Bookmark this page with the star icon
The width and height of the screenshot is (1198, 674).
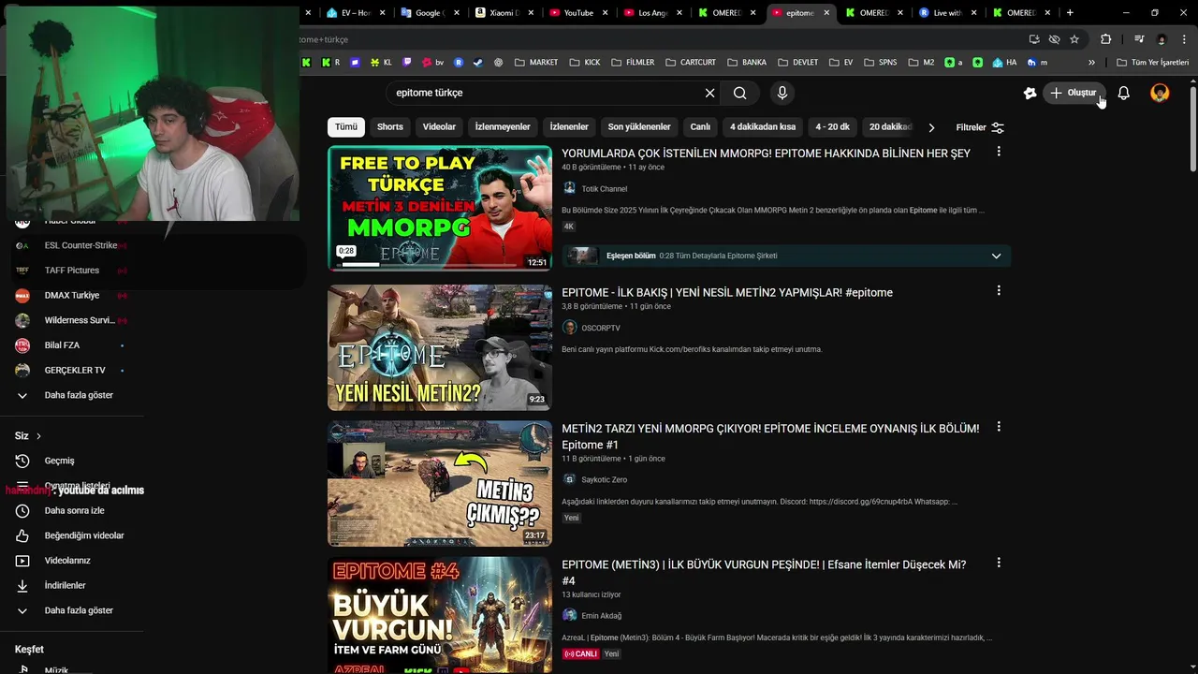point(1074,39)
